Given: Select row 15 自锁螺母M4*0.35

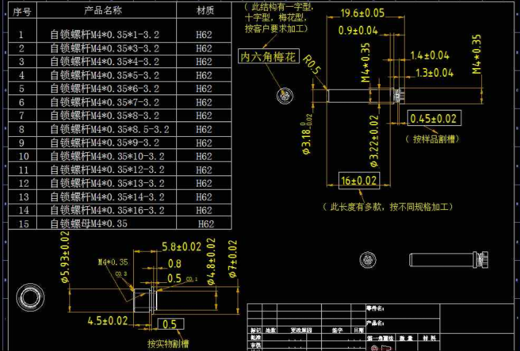Looking at the screenshot, I should (89, 224).
